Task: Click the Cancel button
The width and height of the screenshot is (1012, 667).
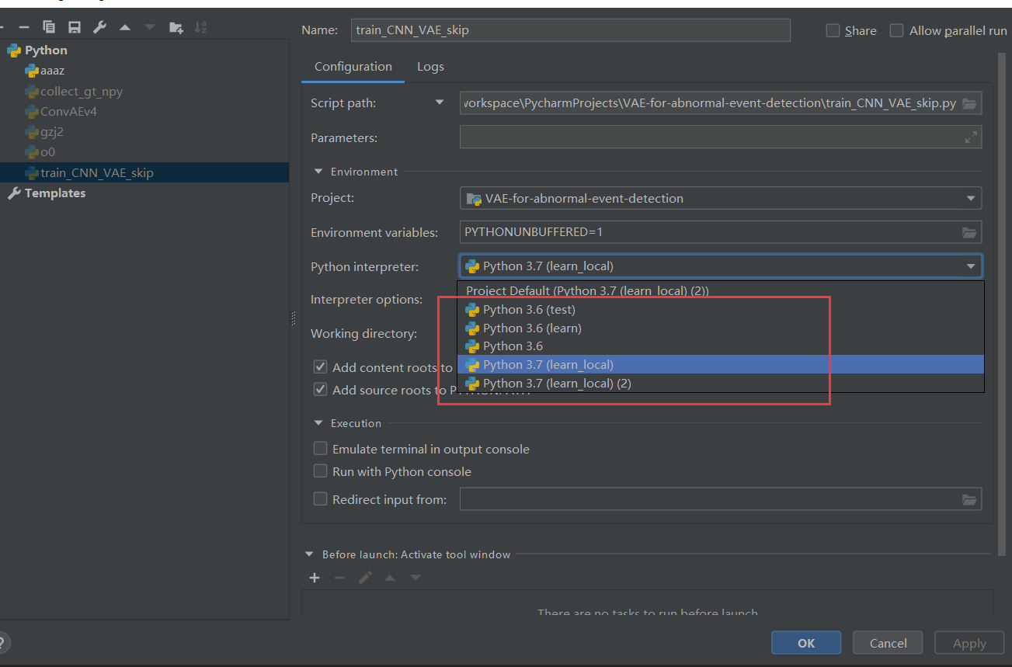Action: (887, 642)
